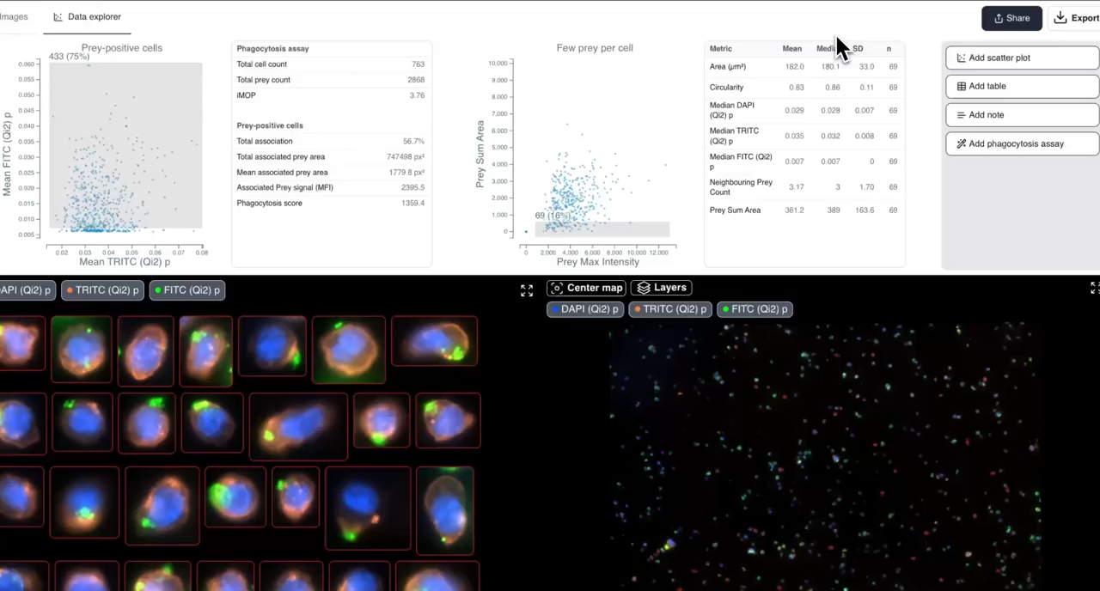
Task: Expand the gallery using the fullscreen arrows
Action: [526, 289]
